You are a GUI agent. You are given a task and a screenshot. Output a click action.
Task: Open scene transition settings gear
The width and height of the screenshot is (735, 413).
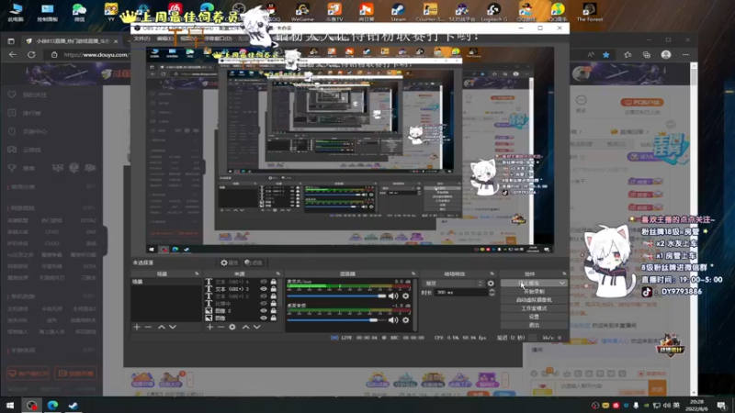491,284
